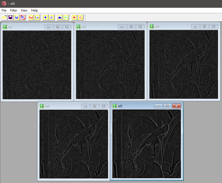This screenshot has height=183, width=222.
Task: Click the nl3 window system icon
Action: [x=152, y=26]
